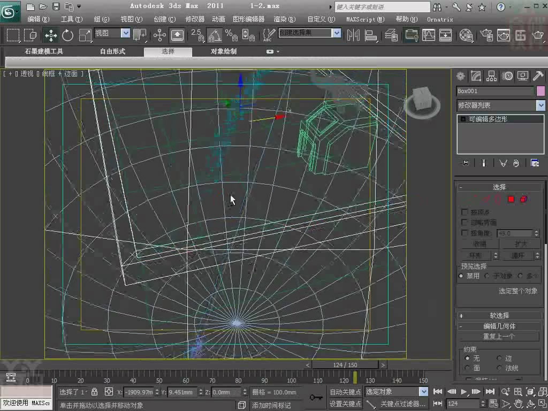Image resolution: width=548 pixels, height=411 pixels.
Task: Toggle the 2.5D snaps button
Action: click(x=197, y=35)
